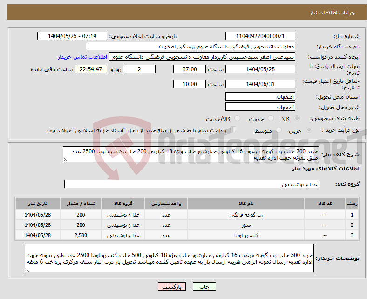Click the تعداد / مقدار column header
The height and width of the screenshot is (299, 367).
(81, 204)
